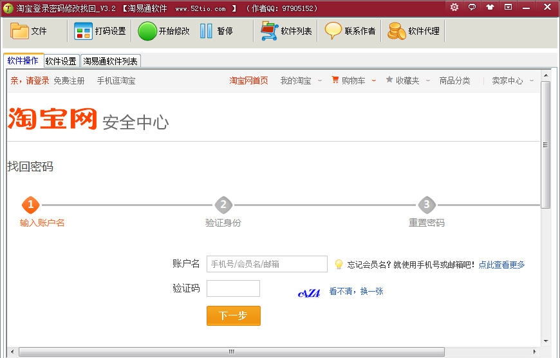Click the shirt skin icon in title bar
Screen dimensions: 560x358
pos(490,7)
